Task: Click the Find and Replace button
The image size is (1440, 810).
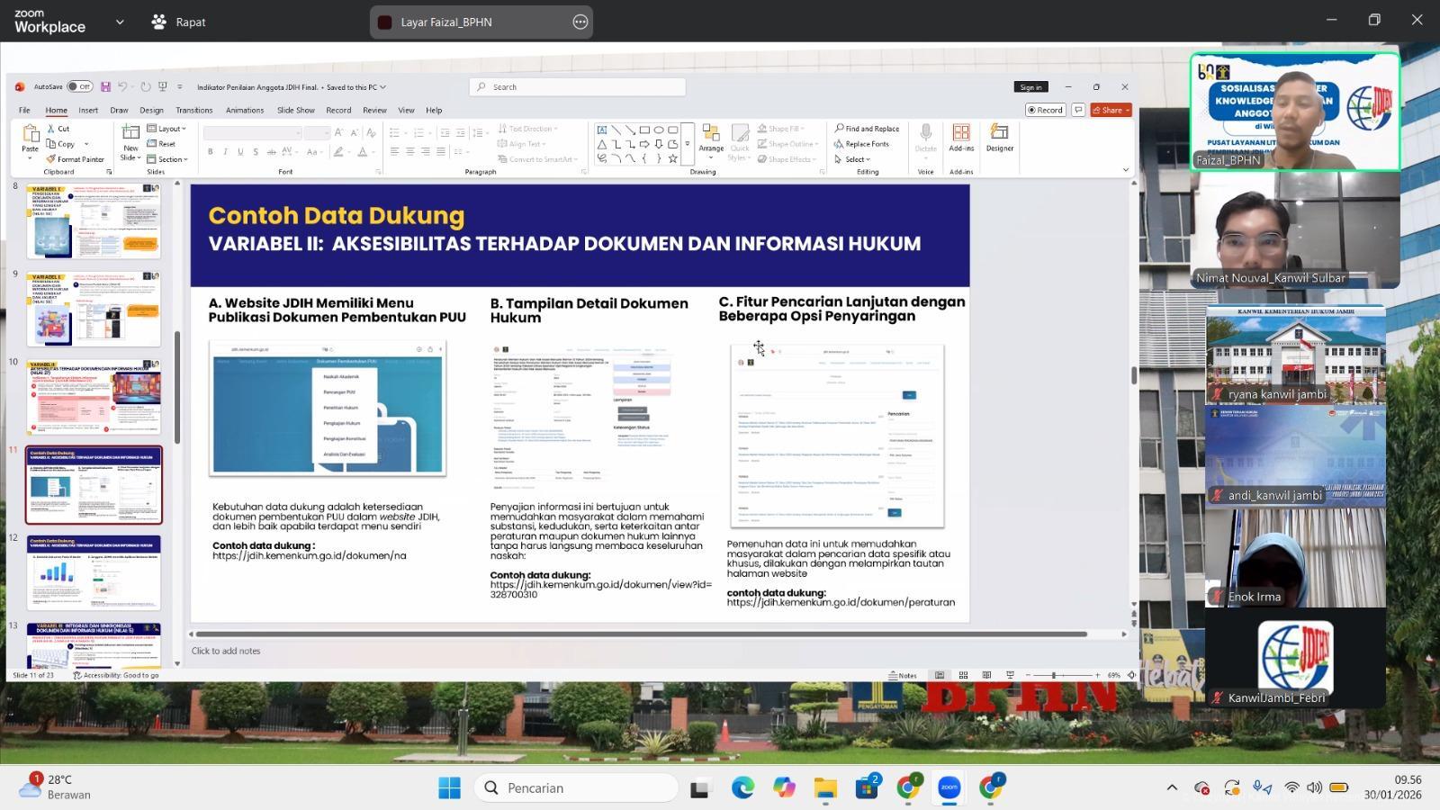Action: pos(867,129)
